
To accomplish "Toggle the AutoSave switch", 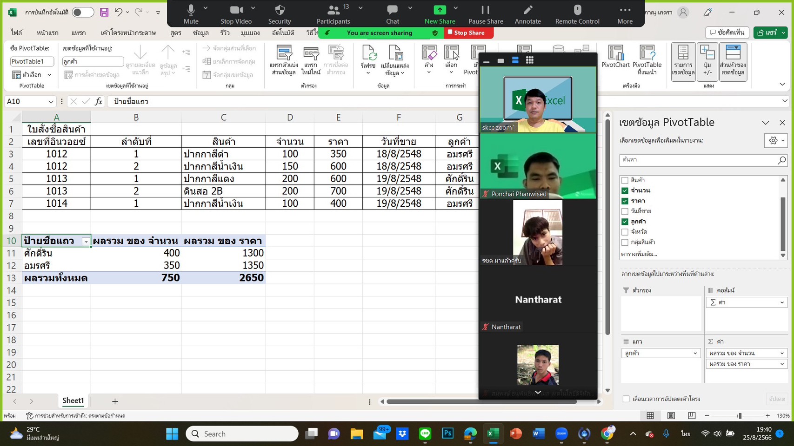I will [x=83, y=13].
